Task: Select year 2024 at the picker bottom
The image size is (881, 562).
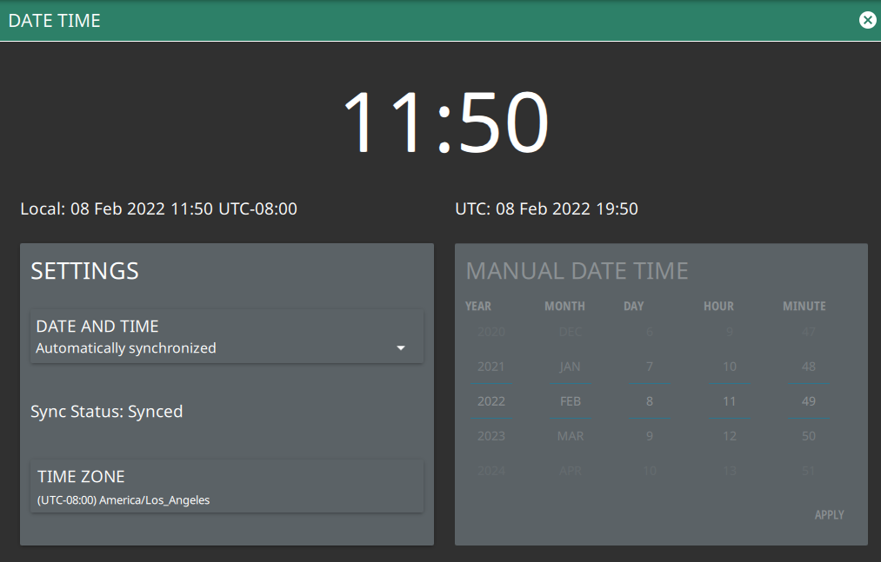Action: (491, 471)
